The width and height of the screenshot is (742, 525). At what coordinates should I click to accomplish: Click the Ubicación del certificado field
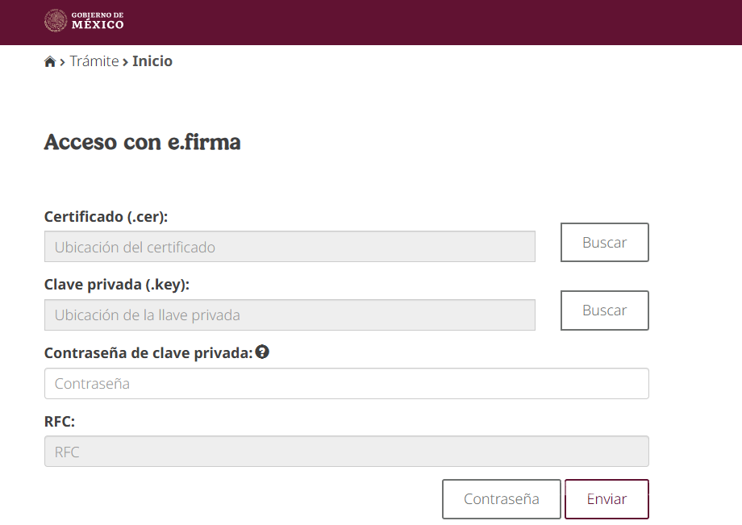[290, 247]
